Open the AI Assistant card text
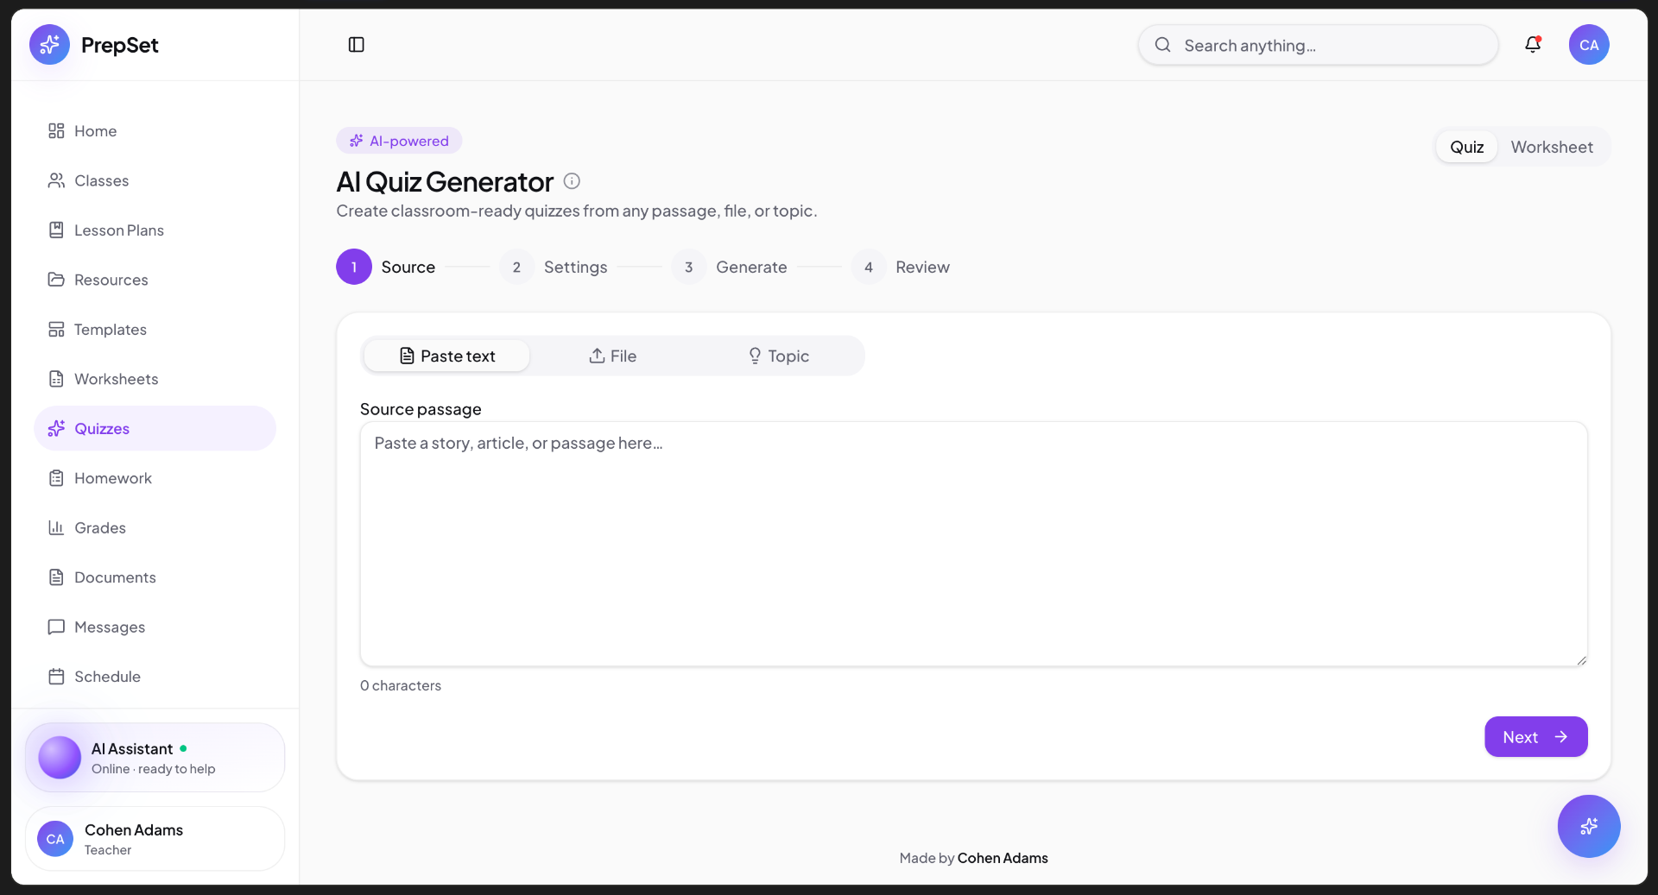The height and width of the screenshot is (895, 1658). (x=153, y=758)
